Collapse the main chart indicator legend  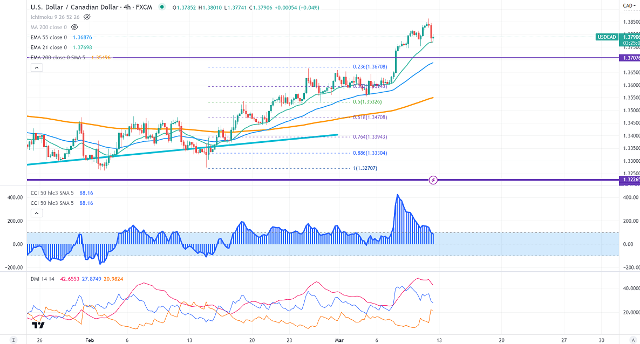tap(36, 68)
